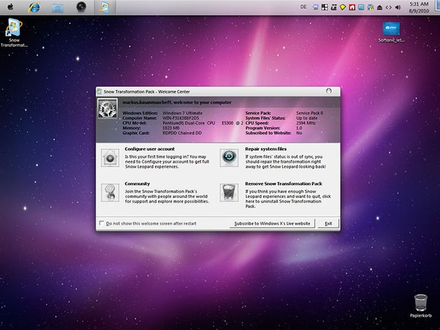Click the Service Pack 0 value
Image resolution: width=440 pixels, height=330 pixels.
[309, 113]
